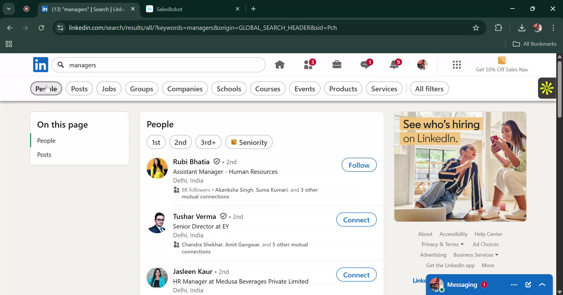Open the Jobs briefcase icon
The width and height of the screenshot is (563, 295).
pos(337,64)
